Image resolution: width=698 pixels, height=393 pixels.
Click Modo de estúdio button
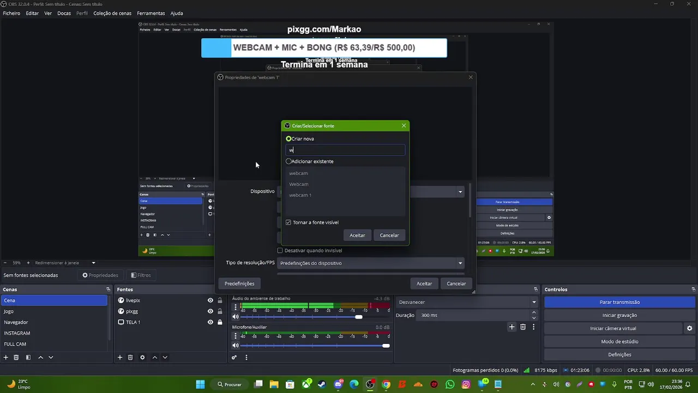pos(619,341)
